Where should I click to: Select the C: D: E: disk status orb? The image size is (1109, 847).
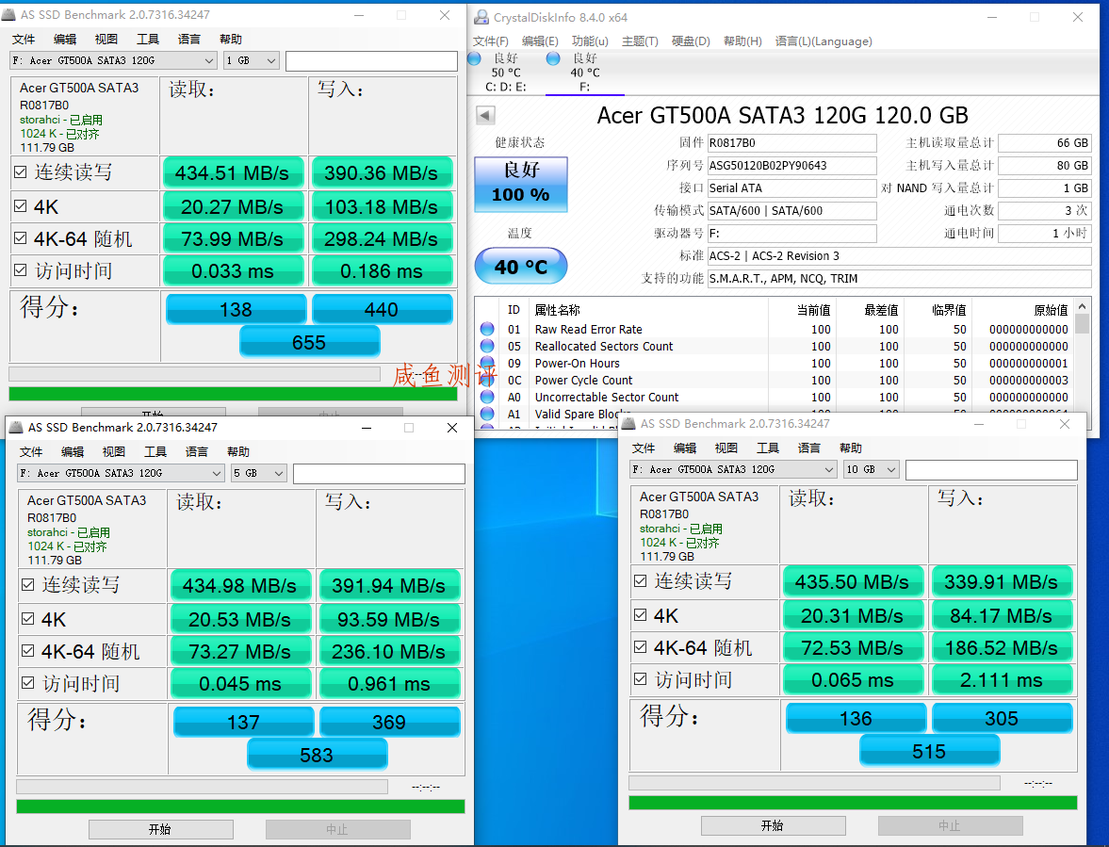pos(474,58)
